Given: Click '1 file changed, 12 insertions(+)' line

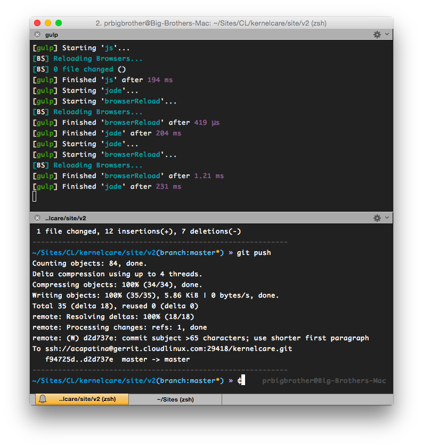Looking at the screenshot, I should [139, 231].
